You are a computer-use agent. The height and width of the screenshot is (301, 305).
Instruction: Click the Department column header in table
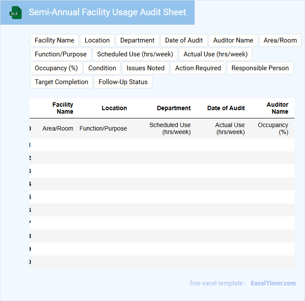pos(174,108)
